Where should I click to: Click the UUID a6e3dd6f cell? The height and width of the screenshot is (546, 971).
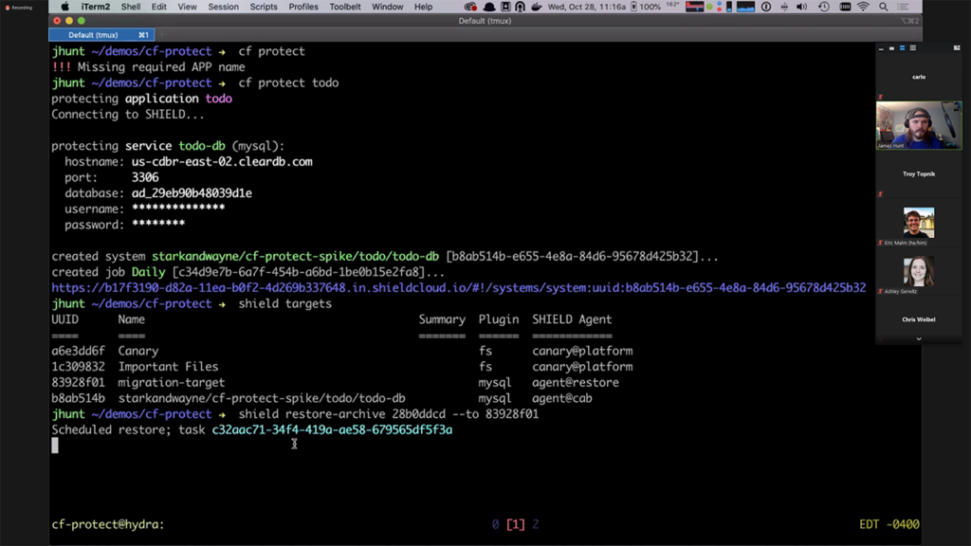pos(78,351)
